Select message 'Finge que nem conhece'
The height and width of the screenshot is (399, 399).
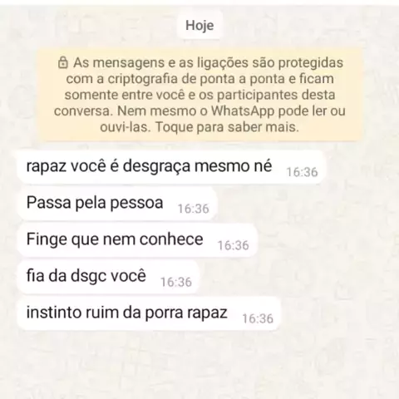point(137,239)
